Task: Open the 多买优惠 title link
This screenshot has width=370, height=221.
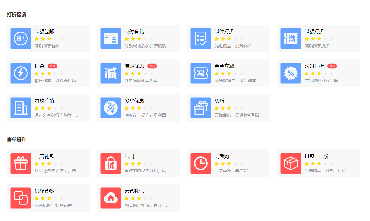Action: click(x=134, y=101)
